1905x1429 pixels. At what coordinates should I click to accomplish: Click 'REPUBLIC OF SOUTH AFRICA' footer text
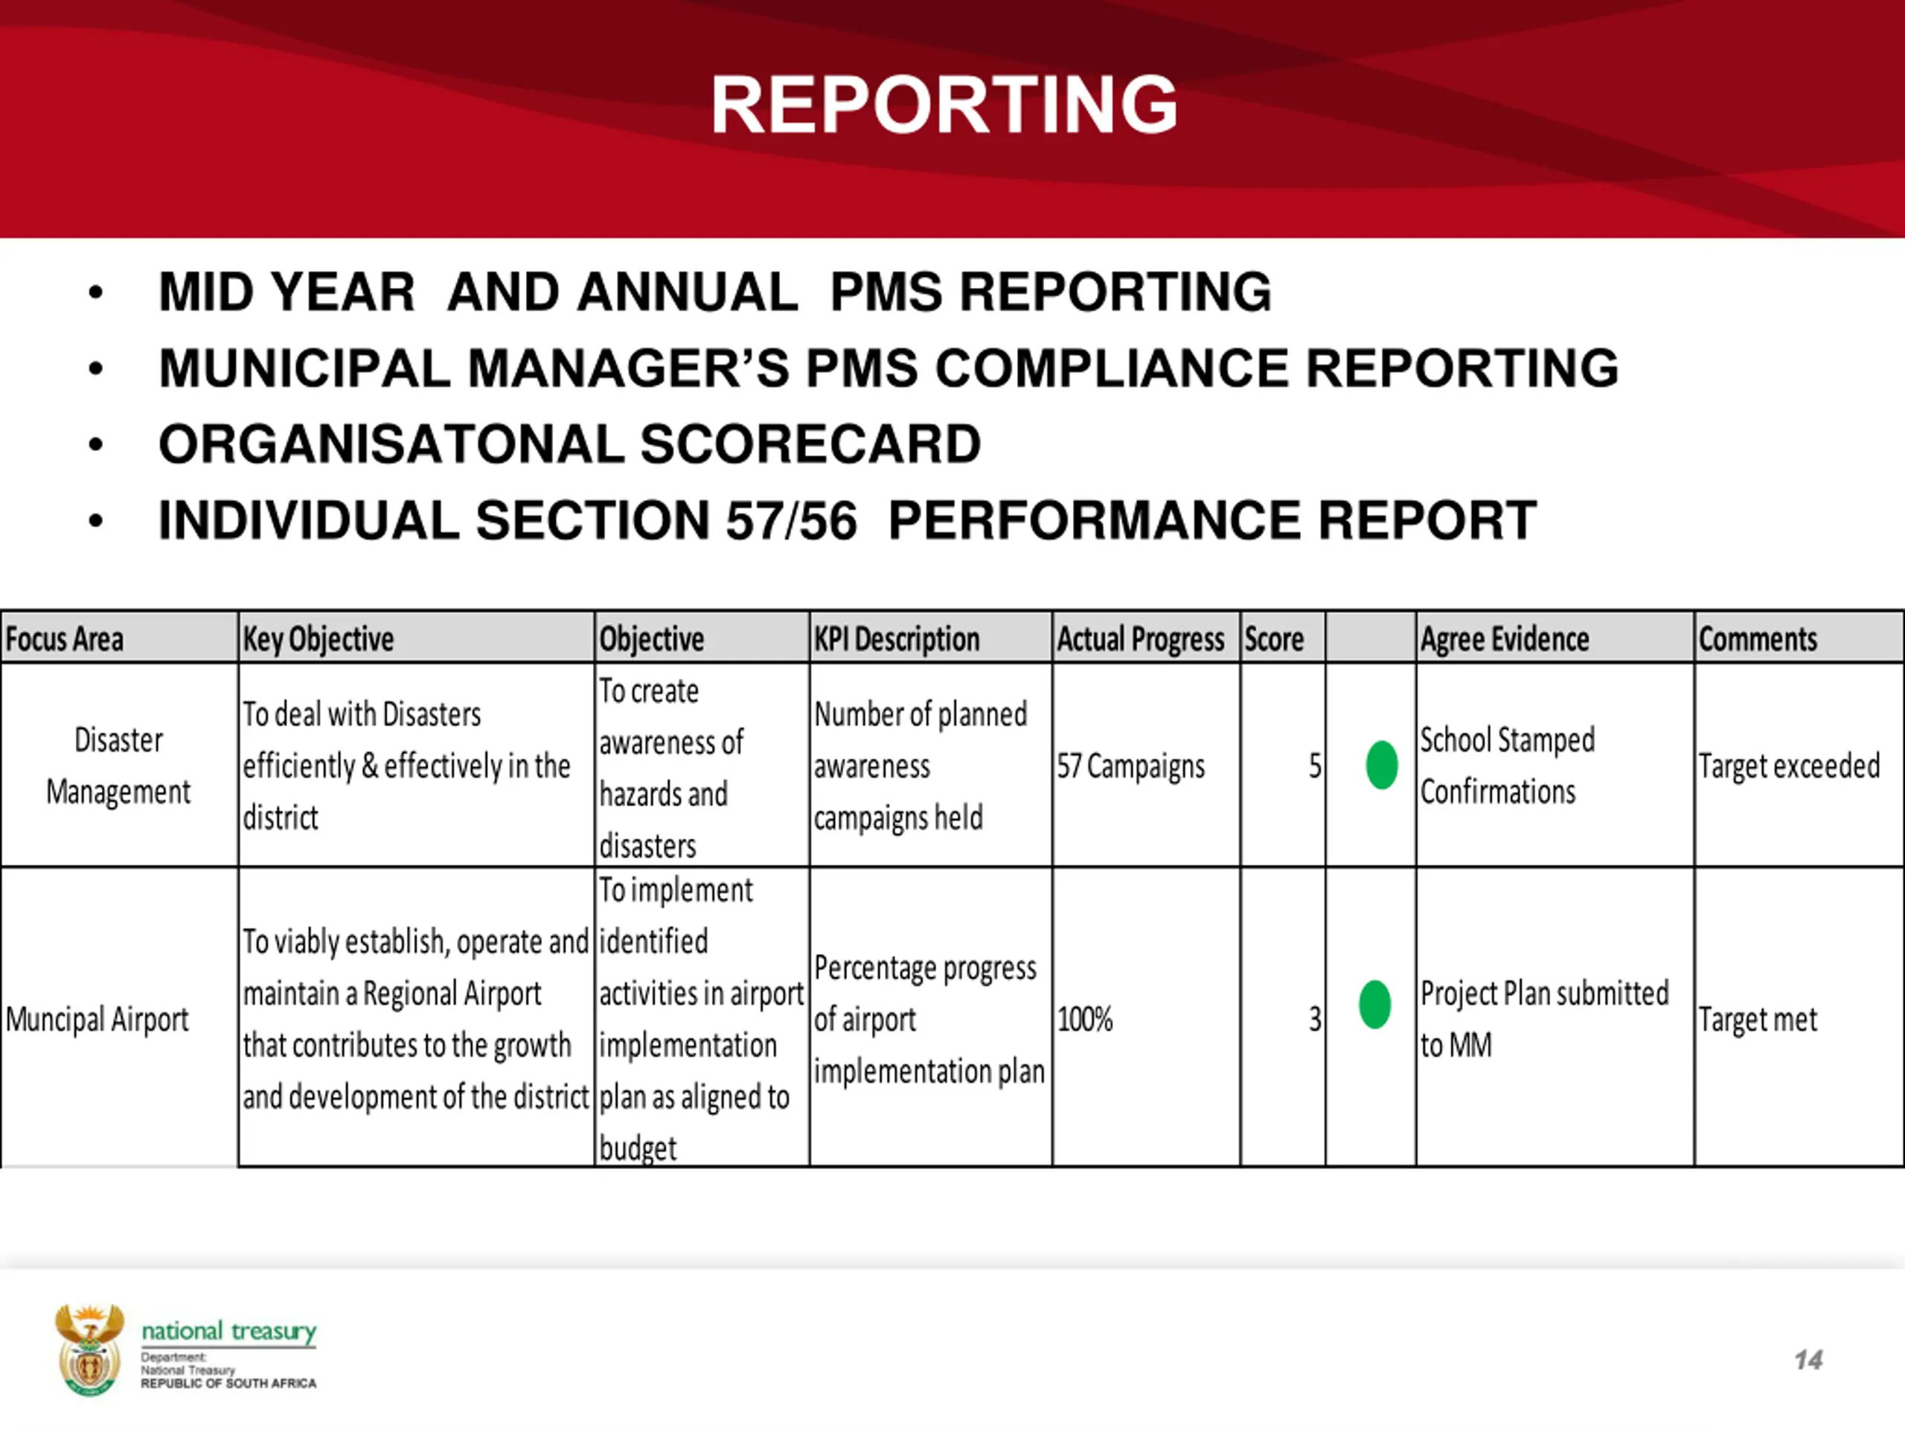coord(229,1384)
